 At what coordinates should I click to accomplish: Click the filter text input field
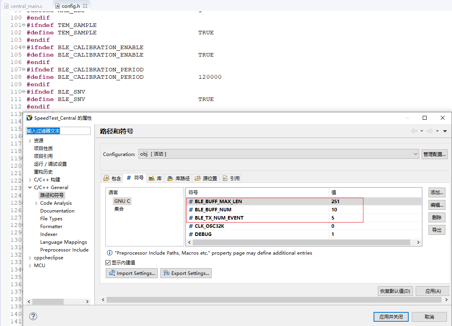tap(58, 131)
